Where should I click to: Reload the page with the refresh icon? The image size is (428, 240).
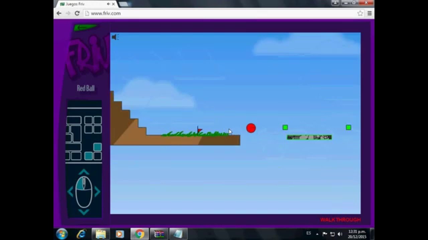(x=77, y=13)
